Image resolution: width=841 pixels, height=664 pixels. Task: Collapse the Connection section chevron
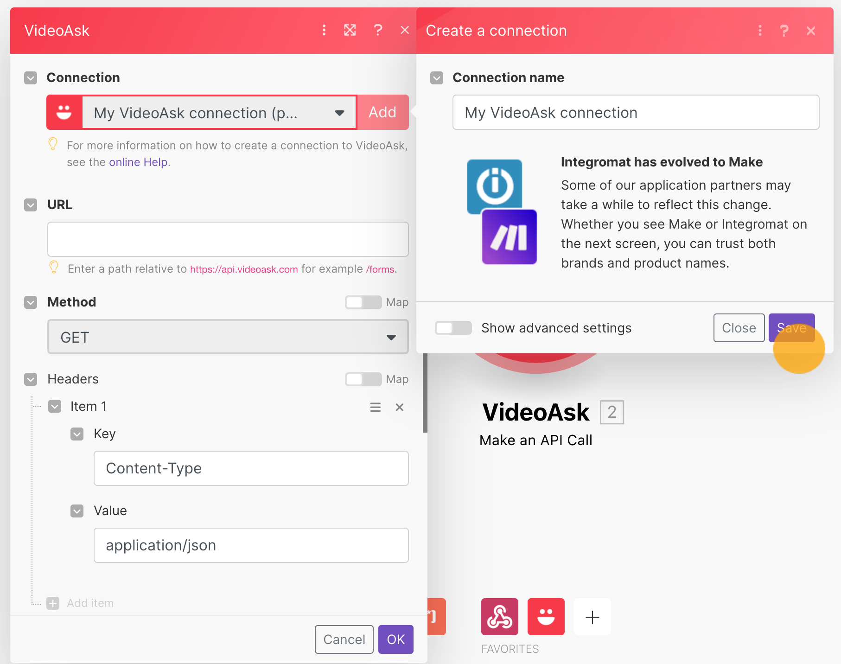point(31,78)
